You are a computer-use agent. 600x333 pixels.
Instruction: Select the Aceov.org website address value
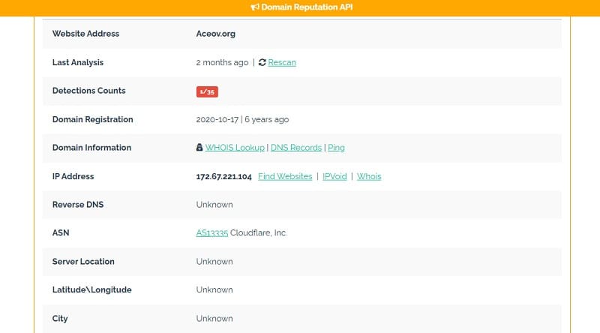pyautogui.click(x=216, y=34)
